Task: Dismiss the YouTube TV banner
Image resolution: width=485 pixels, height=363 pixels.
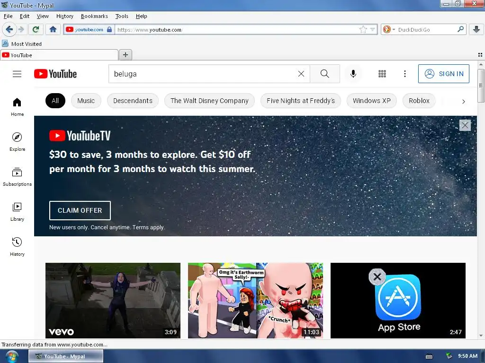Action: point(465,125)
